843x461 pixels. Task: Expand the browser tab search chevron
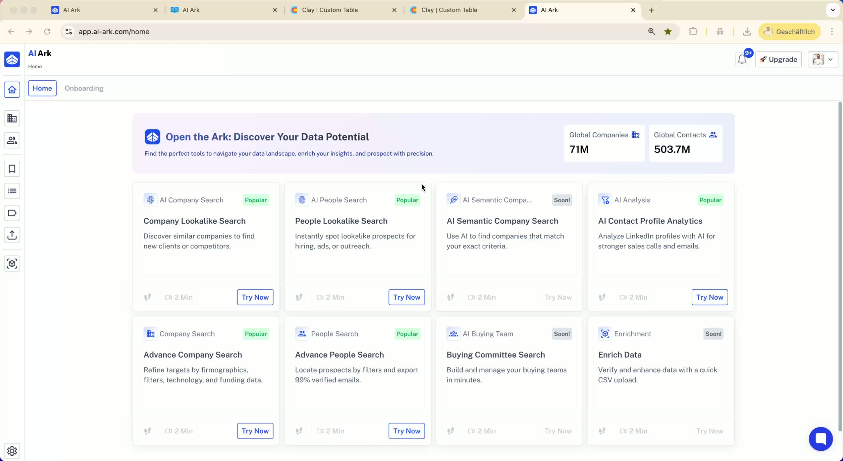click(x=833, y=10)
